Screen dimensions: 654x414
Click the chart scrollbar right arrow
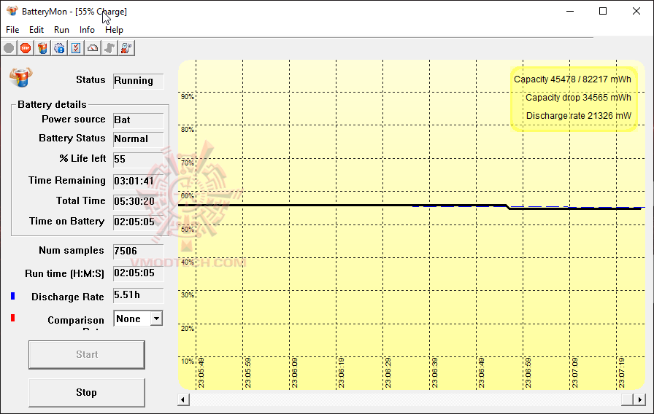pos(639,400)
